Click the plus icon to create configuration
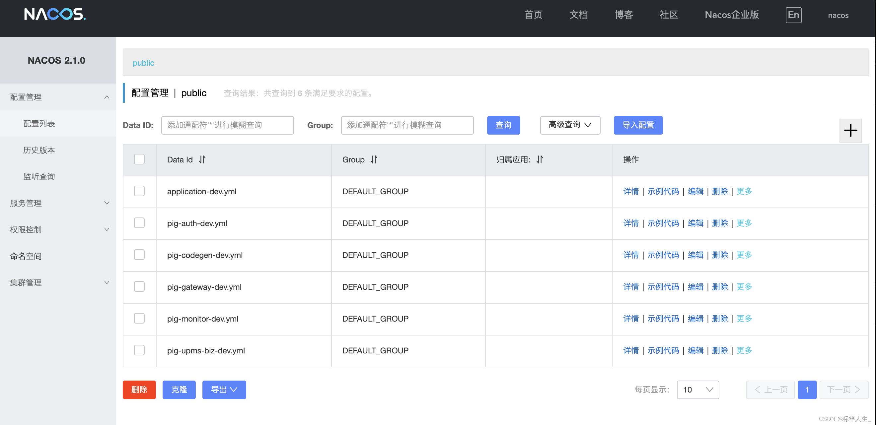876x425 pixels. tap(850, 131)
